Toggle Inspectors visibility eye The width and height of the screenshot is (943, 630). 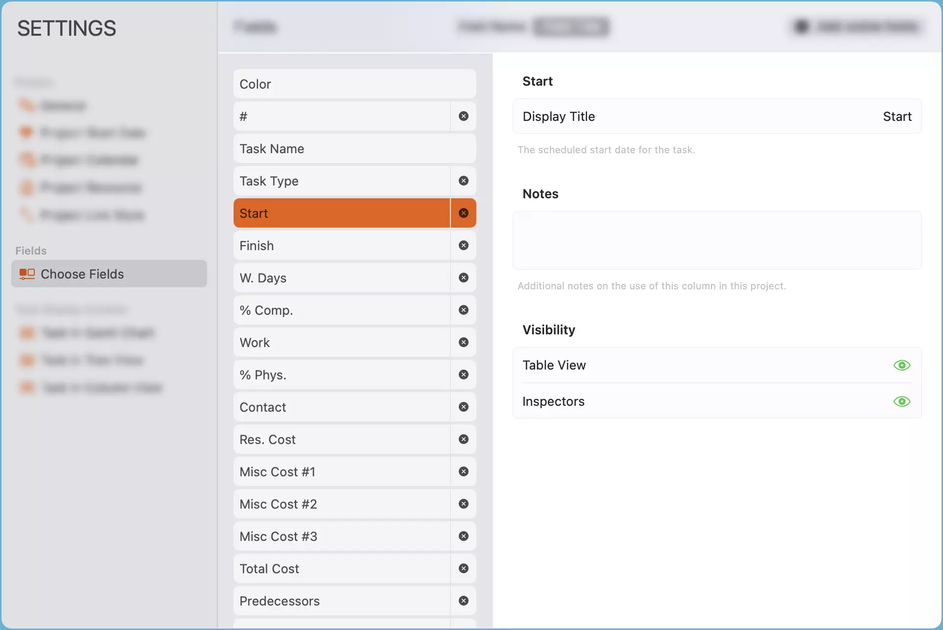click(901, 402)
